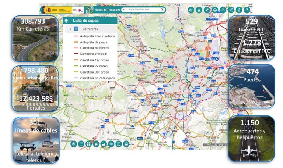The height and width of the screenshot is (168, 283).
Task: Collapse the Carreteras layer tree arrow
Action: pos(70,29)
